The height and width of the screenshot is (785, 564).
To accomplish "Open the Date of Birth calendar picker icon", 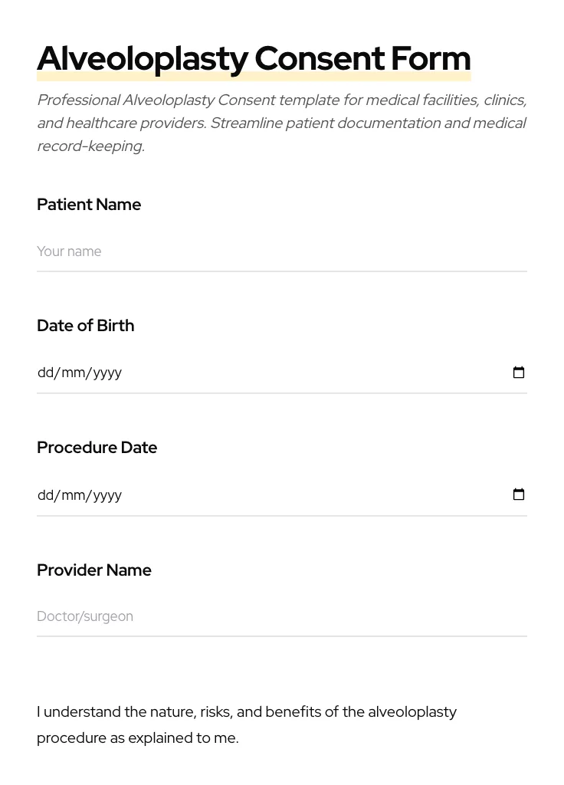I will click(519, 373).
